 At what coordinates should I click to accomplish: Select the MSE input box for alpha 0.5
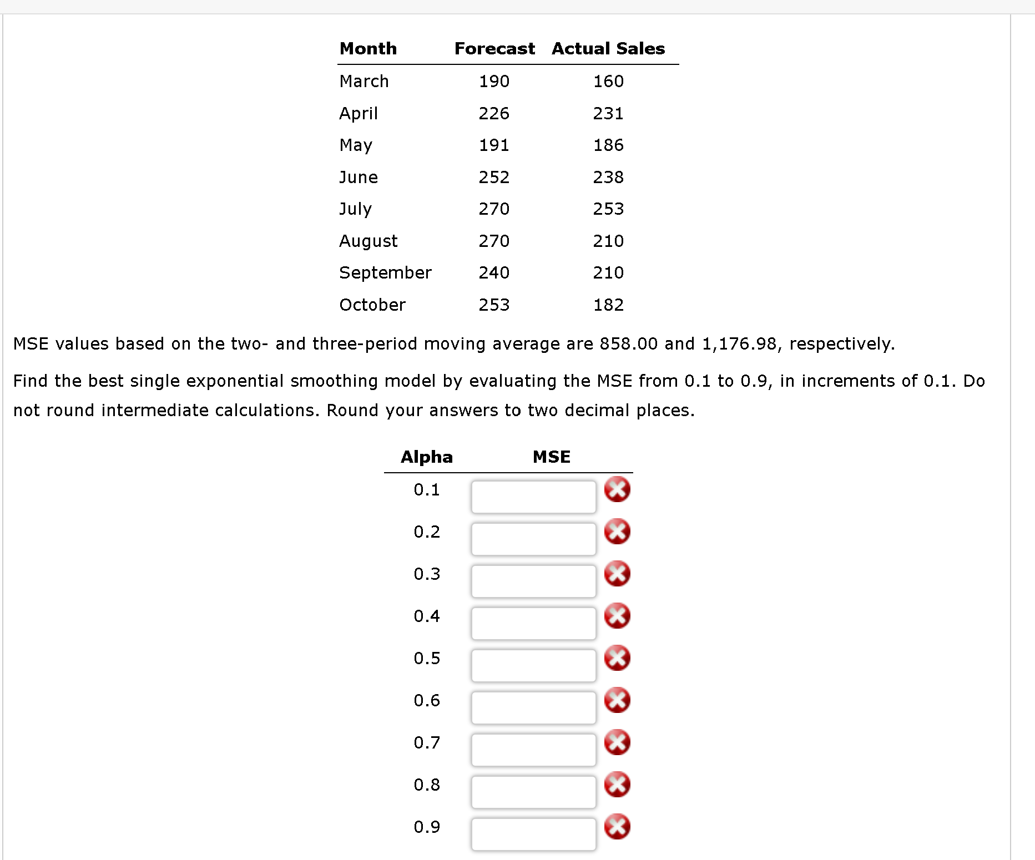click(533, 665)
